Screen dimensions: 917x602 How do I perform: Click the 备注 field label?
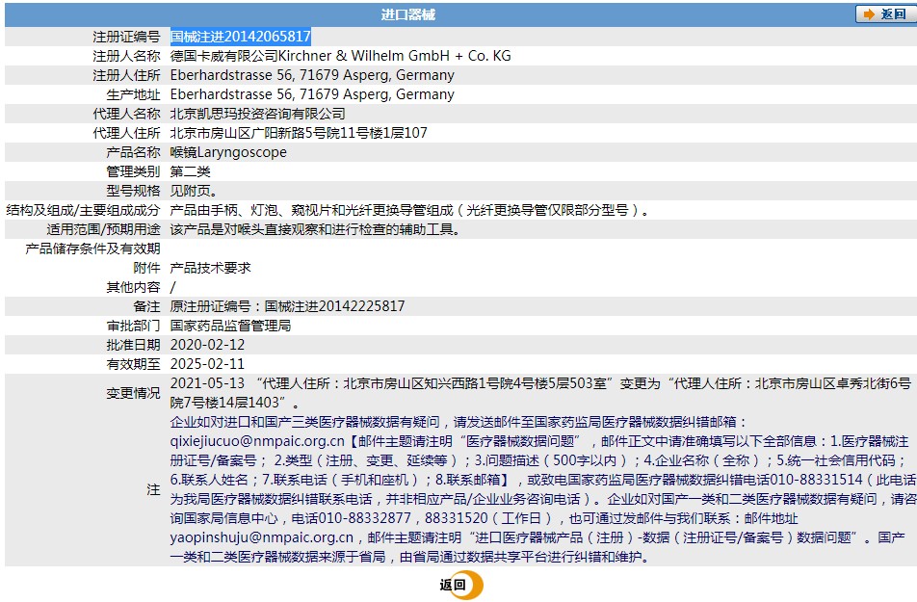pos(146,306)
